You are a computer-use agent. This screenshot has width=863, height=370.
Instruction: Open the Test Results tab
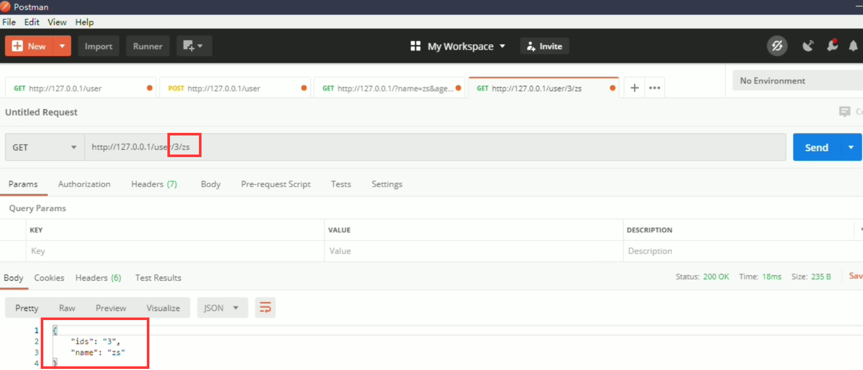coord(158,278)
